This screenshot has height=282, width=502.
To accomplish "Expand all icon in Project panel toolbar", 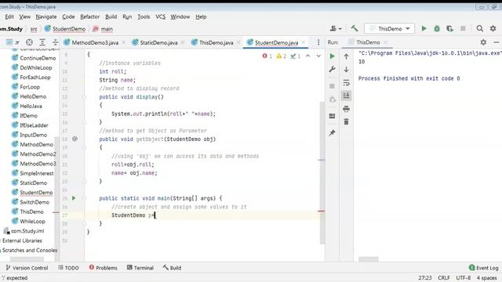I will (x=42, y=42).
